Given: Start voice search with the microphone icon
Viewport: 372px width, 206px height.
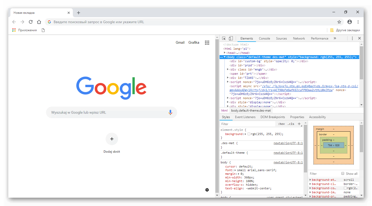Looking at the screenshot, I should tap(170, 112).
